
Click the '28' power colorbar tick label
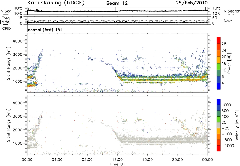224,44
